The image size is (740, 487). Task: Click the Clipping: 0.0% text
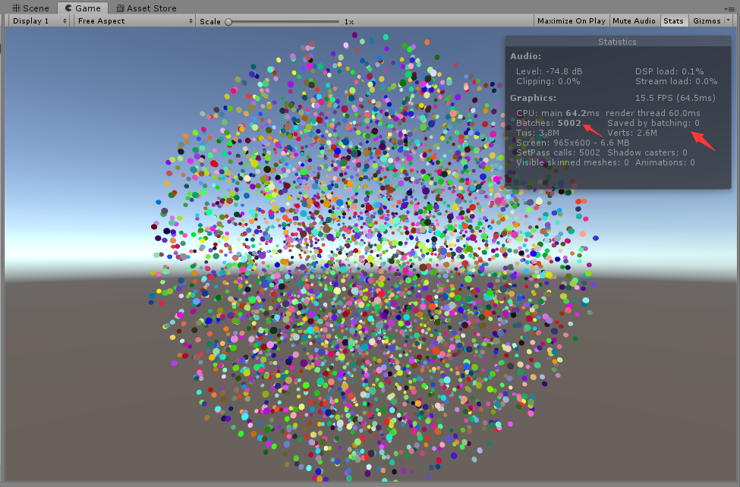tap(548, 81)
